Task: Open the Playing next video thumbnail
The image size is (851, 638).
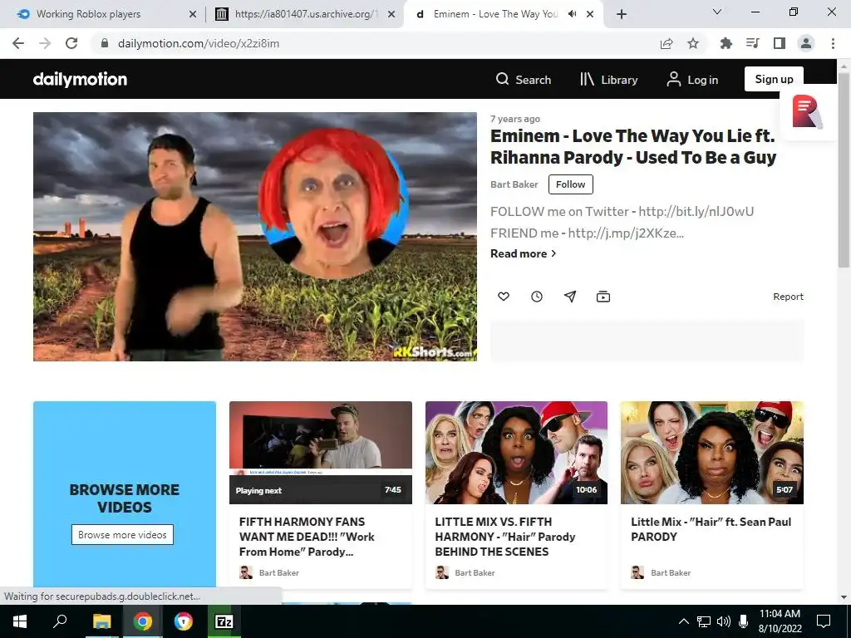Action: [321, 453]
